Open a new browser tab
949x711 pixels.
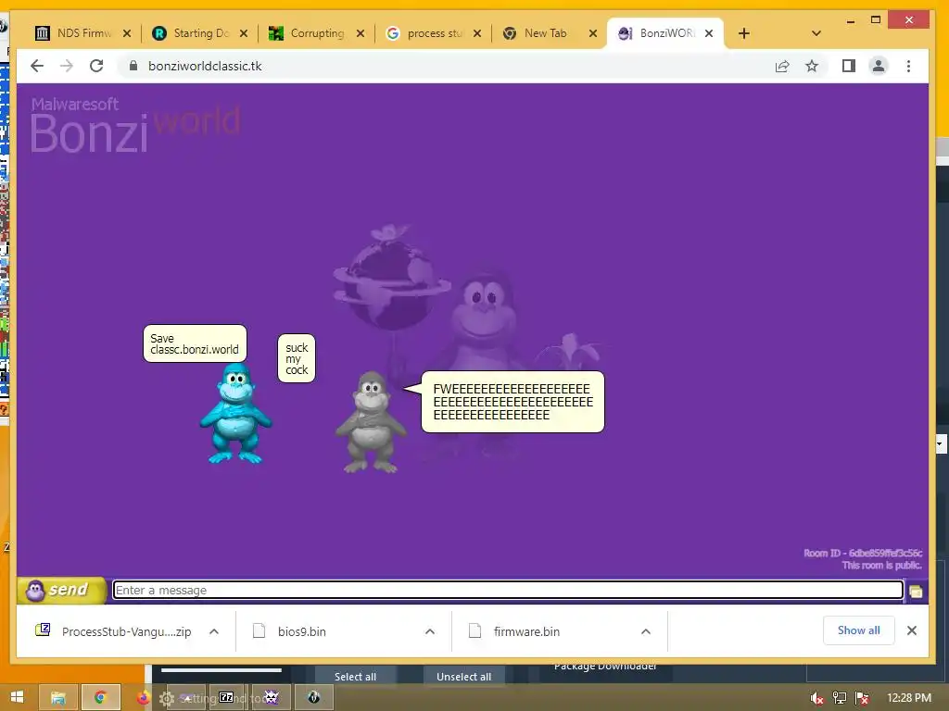click(x=744, y=33)
